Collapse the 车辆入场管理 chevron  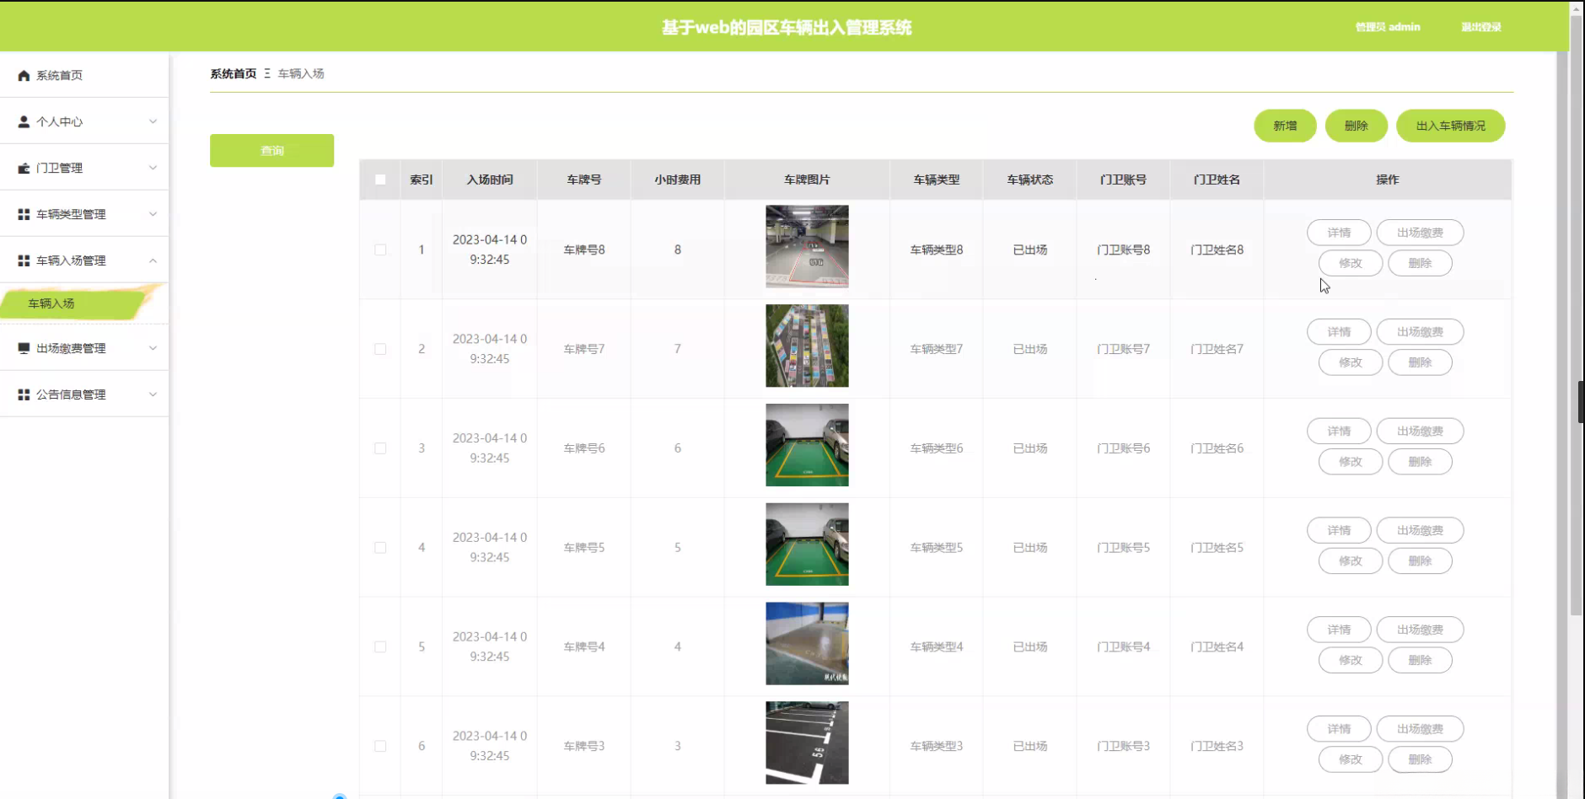(x=153, y=260)
